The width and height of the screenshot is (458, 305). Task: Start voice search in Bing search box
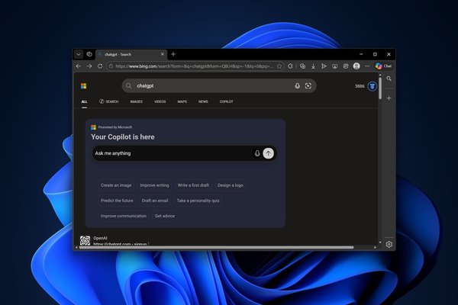coord(297,86)
